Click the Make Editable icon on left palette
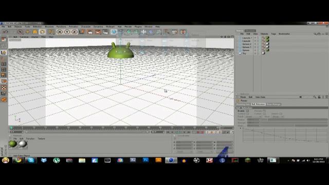Image resolution: width=329 pixels, height=185 pixels. (4, 40)
